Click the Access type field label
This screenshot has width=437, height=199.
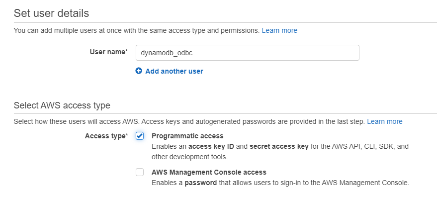point(106,136)
